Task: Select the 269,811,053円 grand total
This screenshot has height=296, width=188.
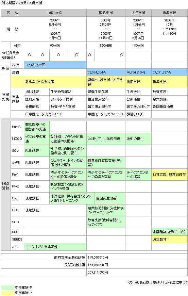Action: point(98,273)
